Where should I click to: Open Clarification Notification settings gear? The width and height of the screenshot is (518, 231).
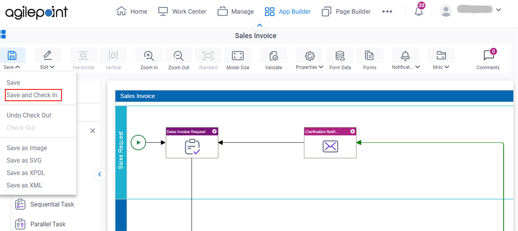click(352, 131)
